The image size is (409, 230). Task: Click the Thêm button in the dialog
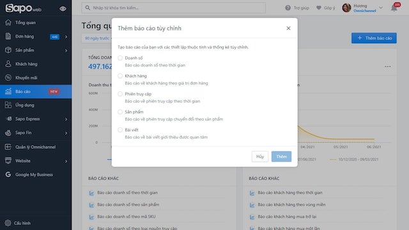pyautogui.click(x=281, y=157)
